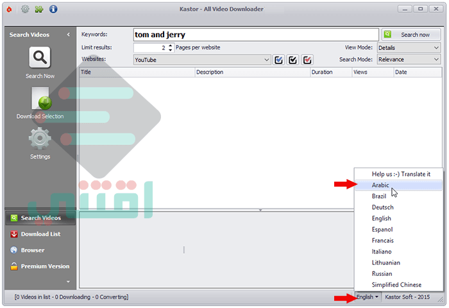The width and height of the screenshot is (449, 308).
Task: Open the English language dropdown in status bar
Action: point(368,297)
